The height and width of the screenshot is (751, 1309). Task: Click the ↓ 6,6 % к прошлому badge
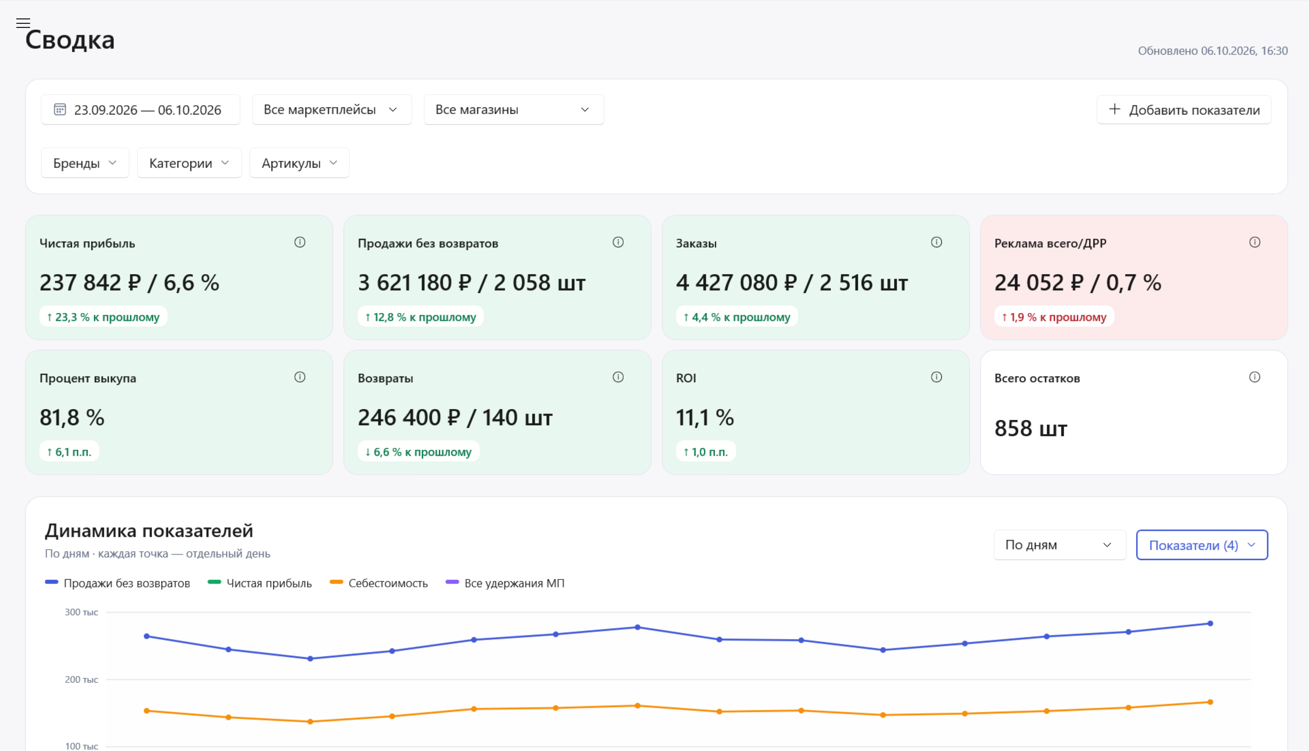418,452
